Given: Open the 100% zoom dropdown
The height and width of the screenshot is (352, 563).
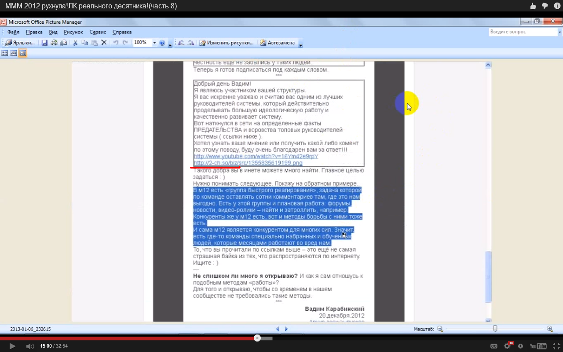Looking at the screenshot, I should point(154,43).
